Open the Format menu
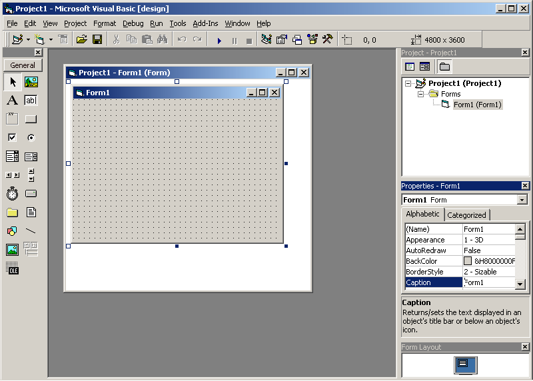Image resolution: width=533 pixels, height=381 pixels. (x=105, y=23)
